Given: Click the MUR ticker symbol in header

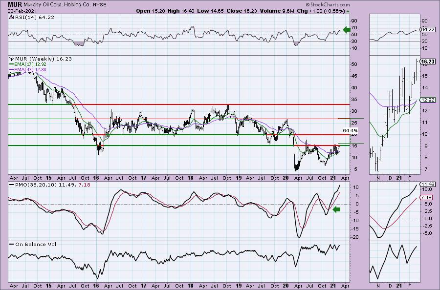Looking at the screenshot, I should tap(14, 4).
